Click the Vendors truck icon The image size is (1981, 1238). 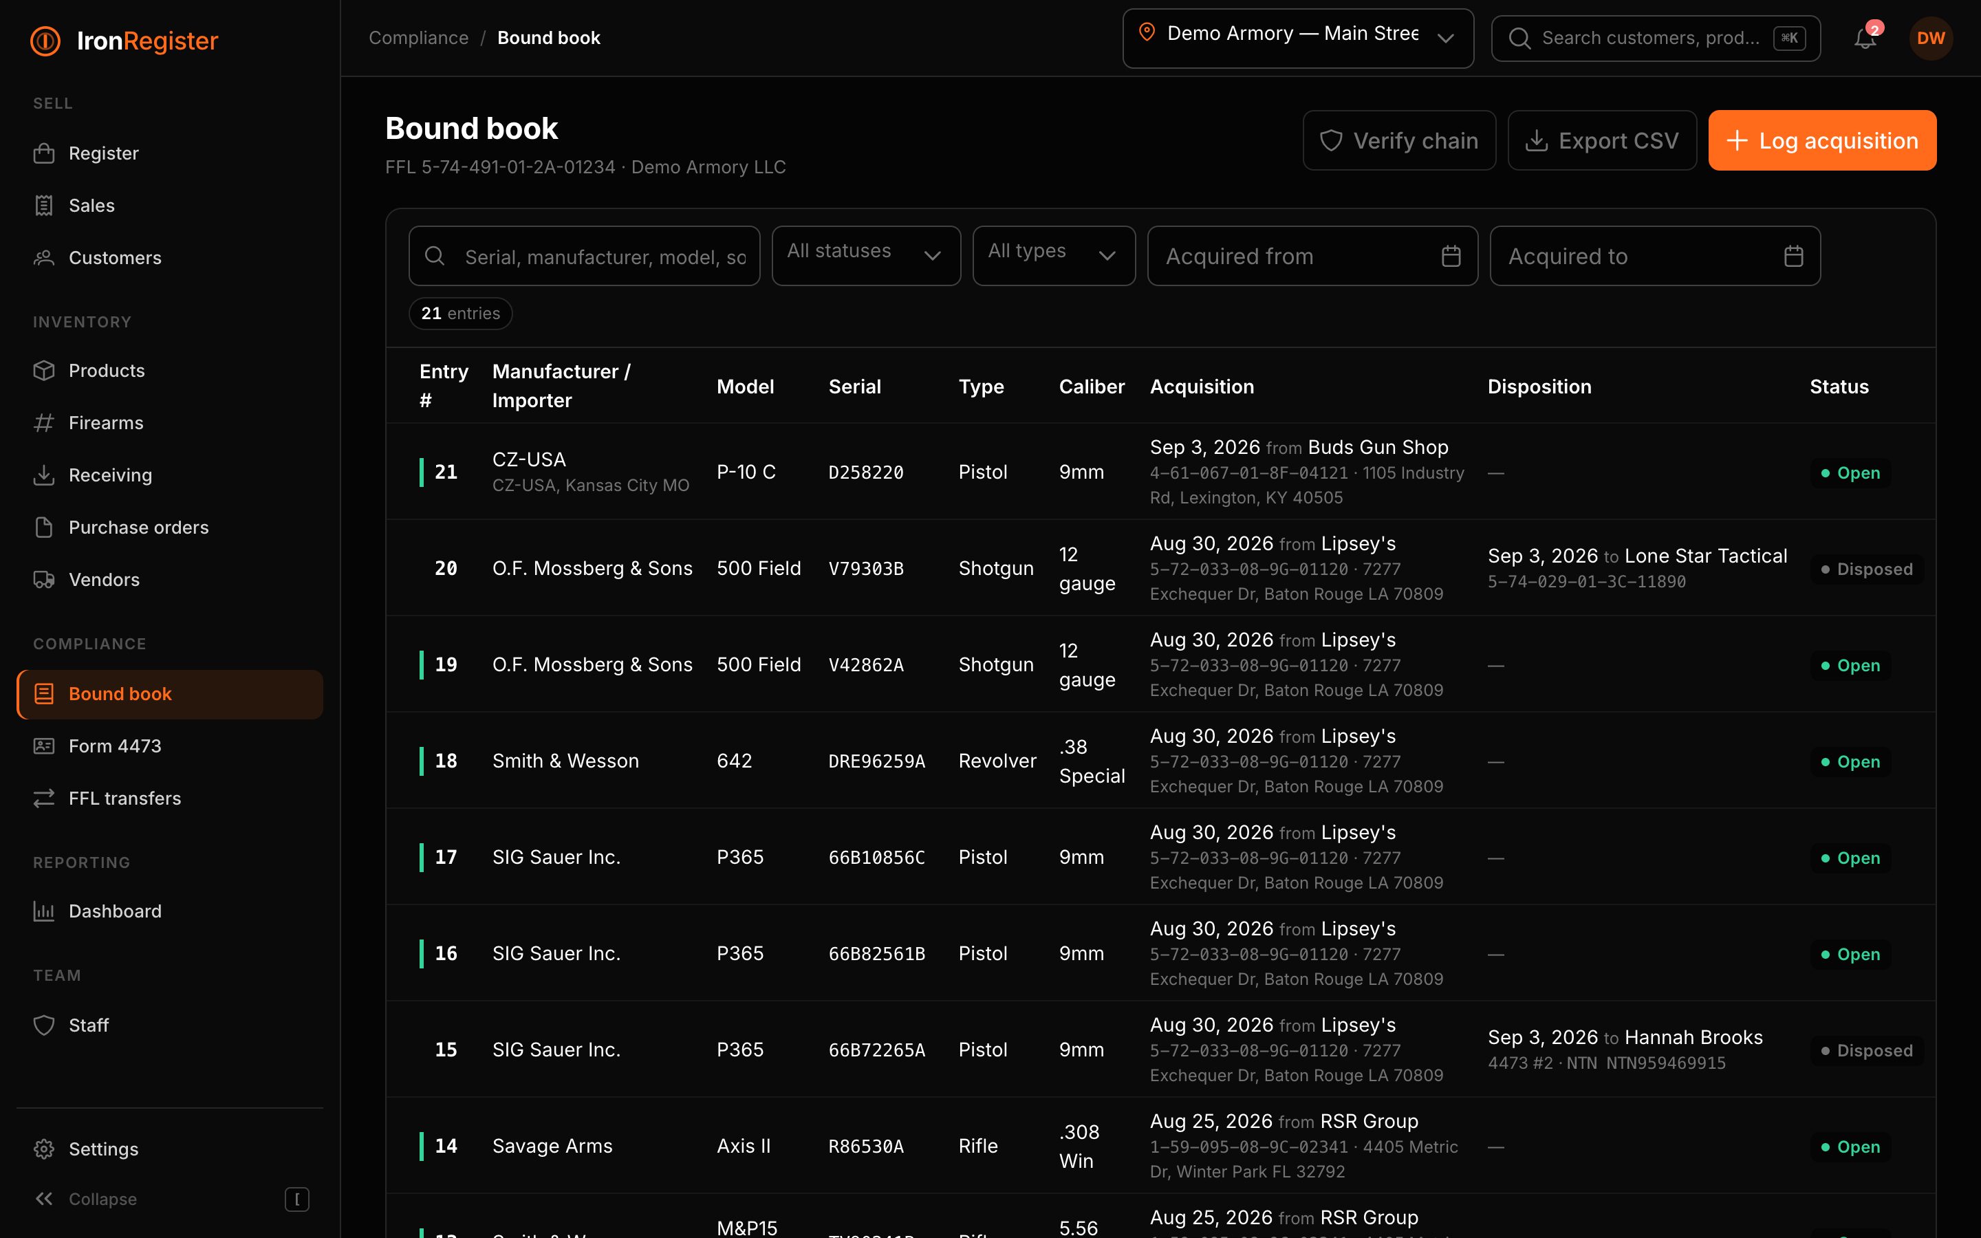tap(44, 580)
